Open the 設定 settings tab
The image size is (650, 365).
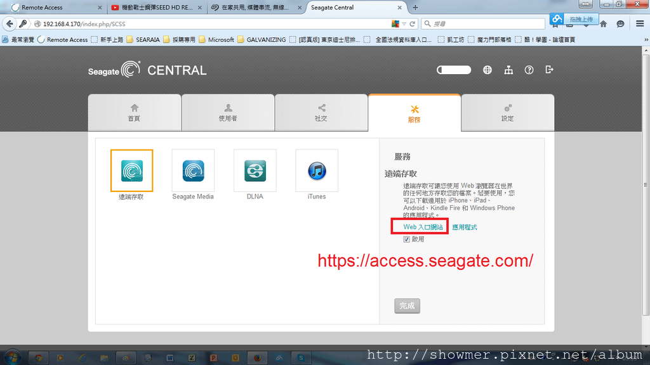[507, 113]
